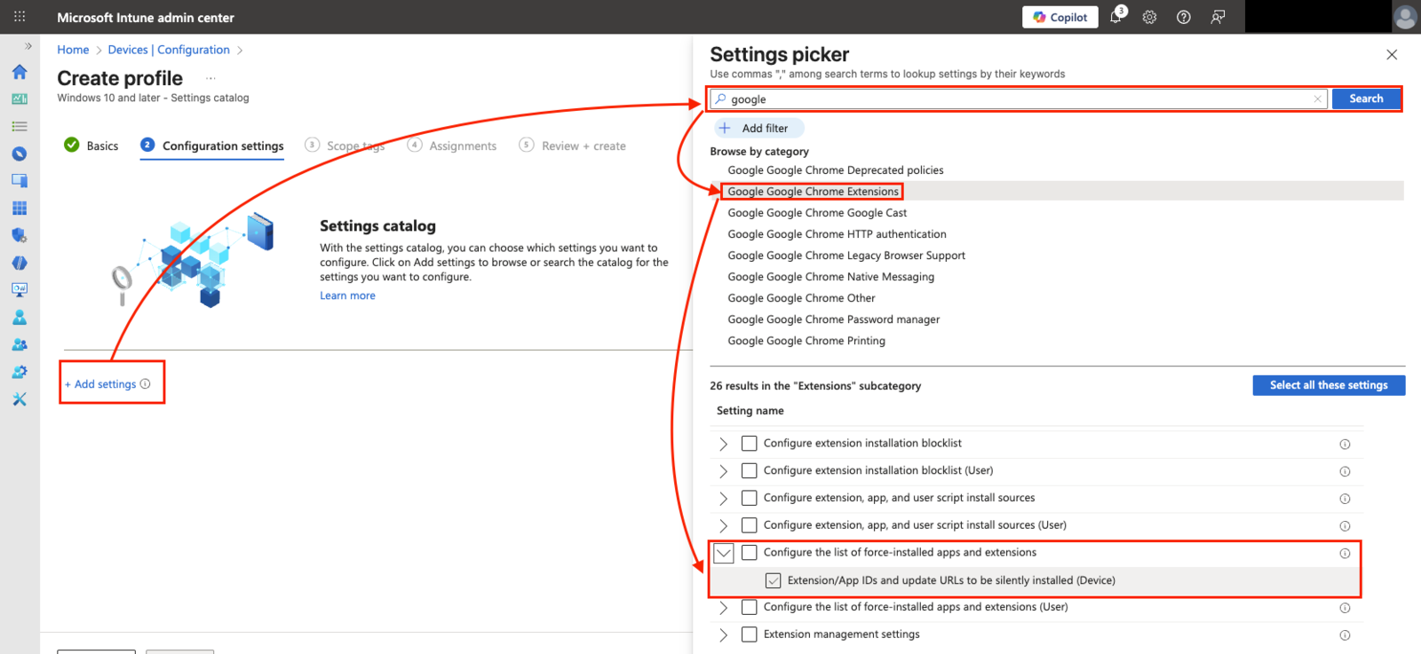Image resolution: width=1421 pixels, height=654 pixels.
Task: Open Chrome Legacy Browser Support category
Action: 846,256
